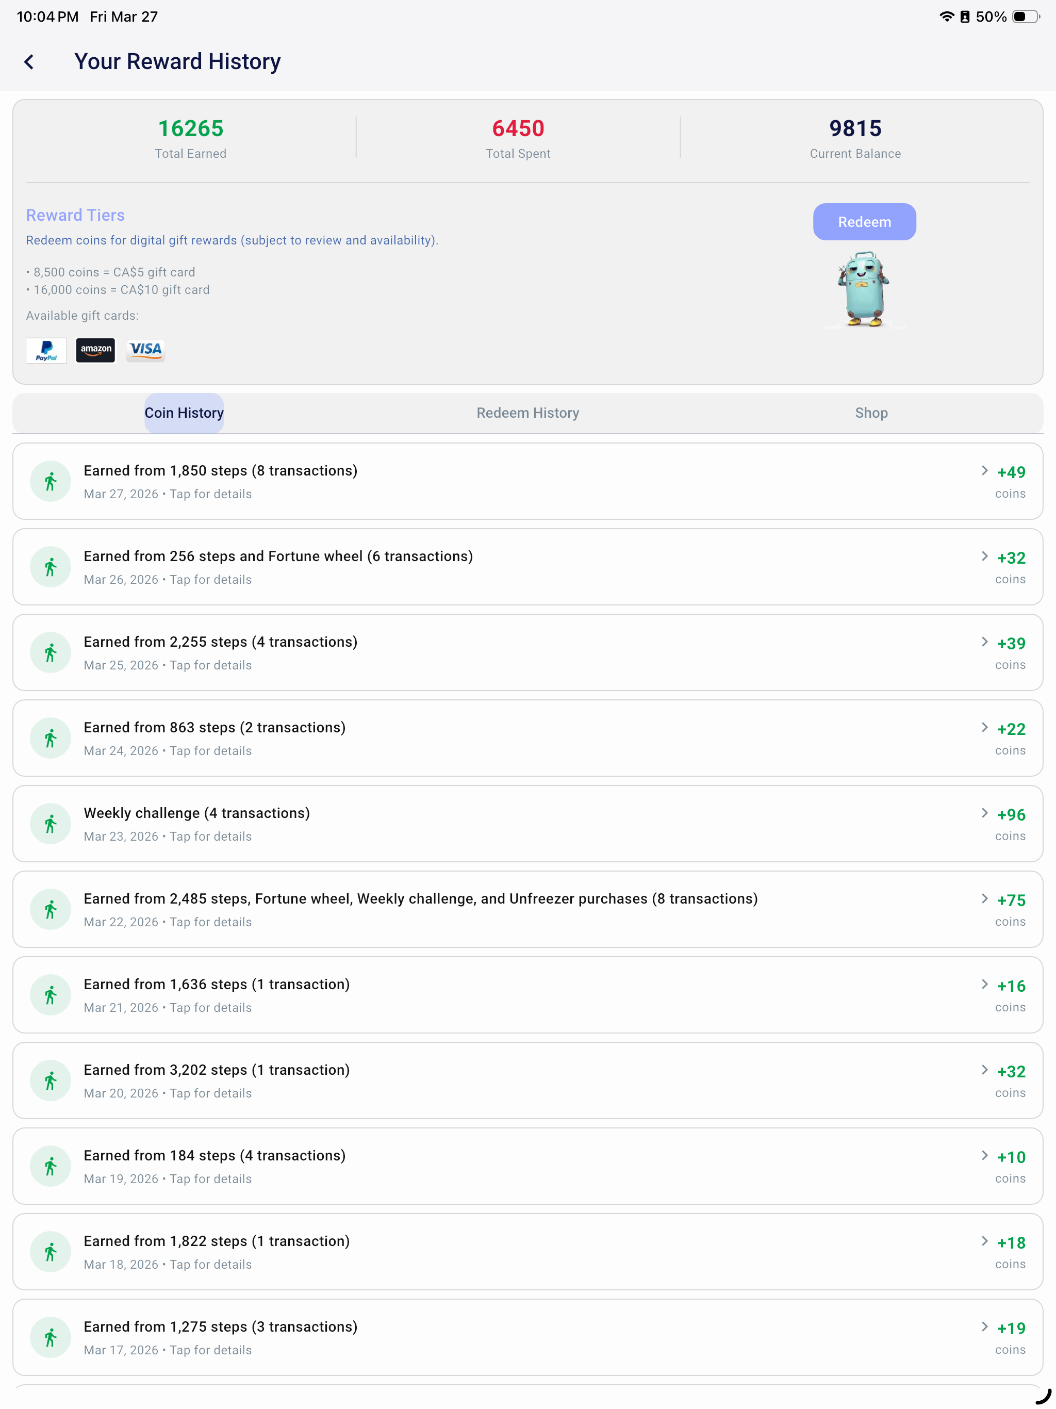Open 'Earned from 1,275 steps (3 transactions)'
The width and height of the screenshot is (1056, 1409).
click(528, 1338)
